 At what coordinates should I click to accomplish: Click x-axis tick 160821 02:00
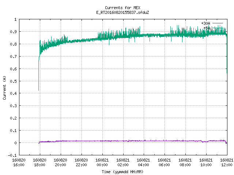[x=123, y=162]
